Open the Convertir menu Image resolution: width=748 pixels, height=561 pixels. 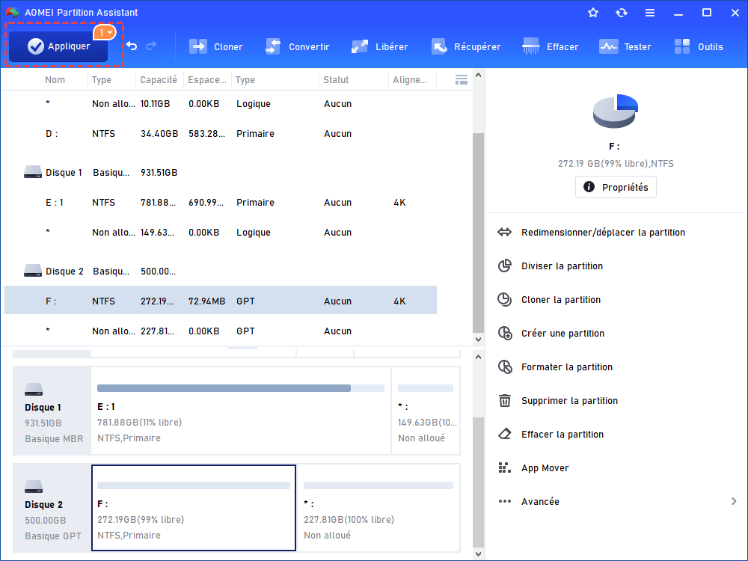(297, 46)
